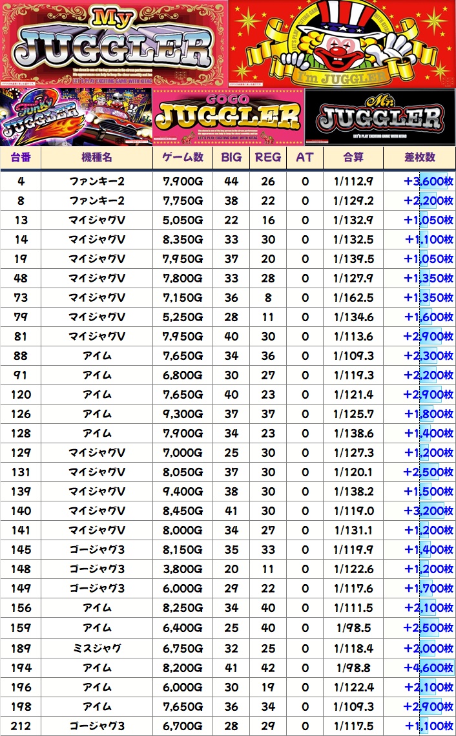Click BIG count 44 in row 4

click(x=231, y=181)
